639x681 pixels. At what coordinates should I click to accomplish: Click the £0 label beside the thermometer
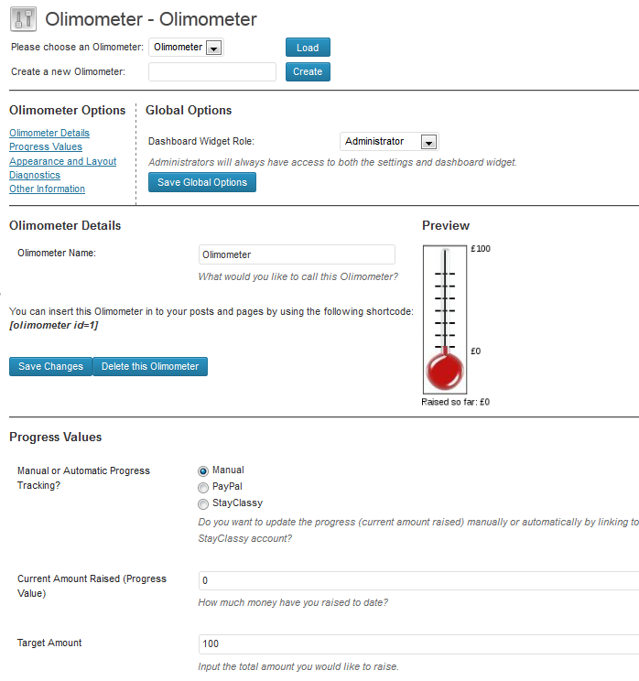click(x=476, y=351)
